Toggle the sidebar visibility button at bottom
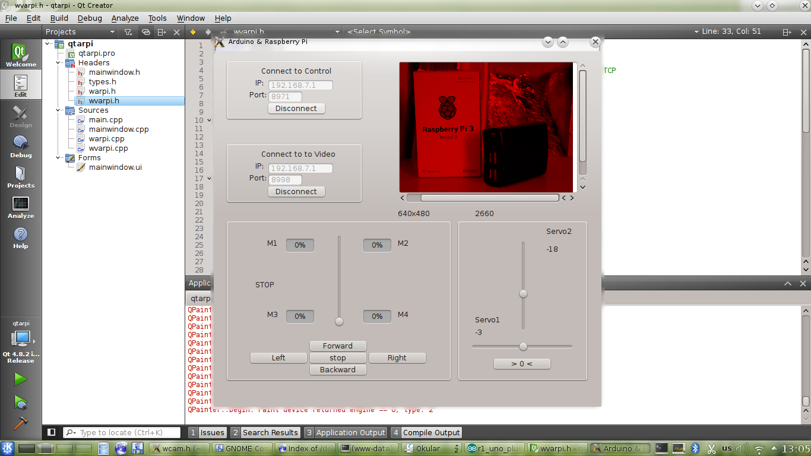Image resolution: width=811 pixels, height=456 pixels. pyautogui.click(x=52, y=432)
